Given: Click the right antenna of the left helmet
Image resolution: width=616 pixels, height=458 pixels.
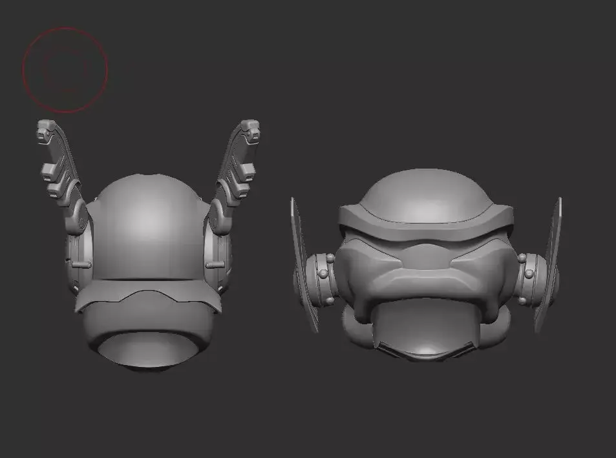Looking at the screenshot, I should coord(235,176).
